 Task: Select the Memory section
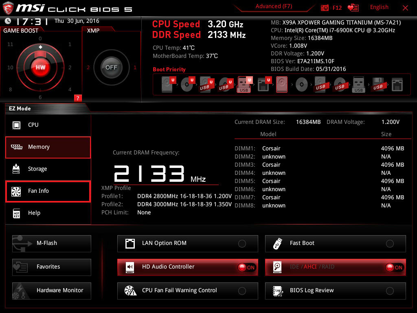click(48, 147)
